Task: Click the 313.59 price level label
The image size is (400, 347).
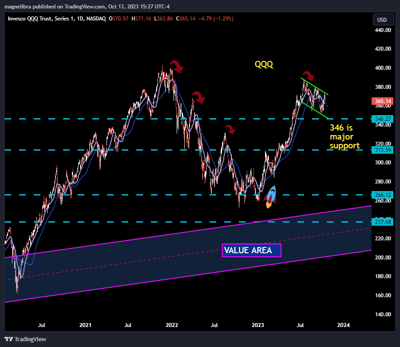Action: tap(383, 150)
